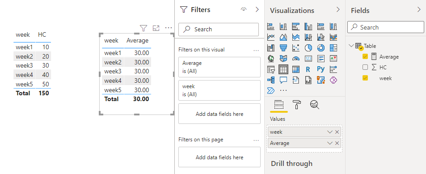Select the Decomposition tree visual

[x=270, y=80]
